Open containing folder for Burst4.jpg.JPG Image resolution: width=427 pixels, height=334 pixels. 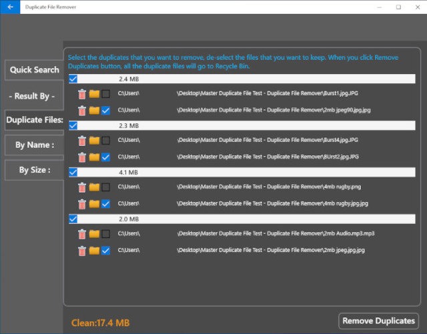tap(94, 141)
